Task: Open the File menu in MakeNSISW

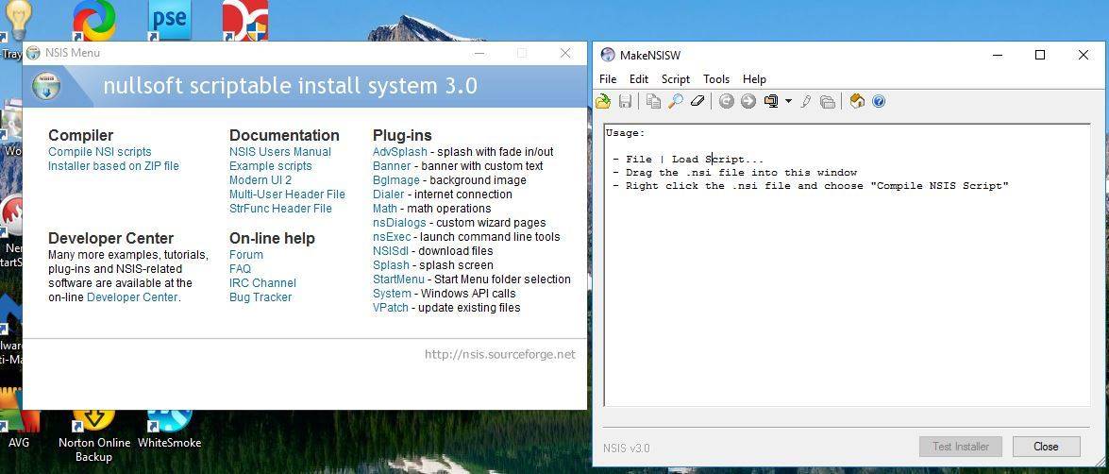Action: [x=608, y=79]
